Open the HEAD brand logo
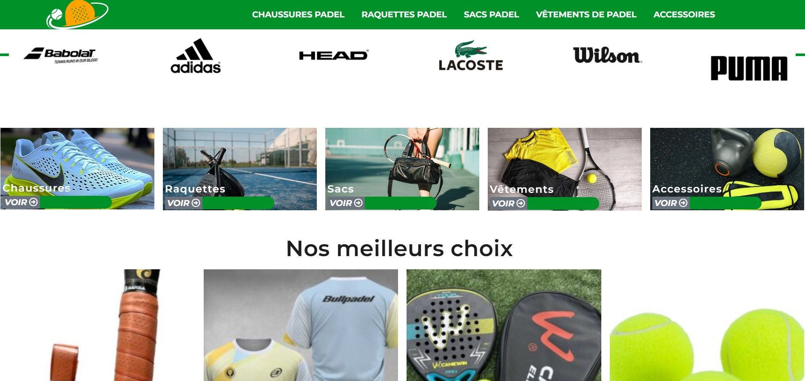Screen dimensions: 805x381 [334, 55]
